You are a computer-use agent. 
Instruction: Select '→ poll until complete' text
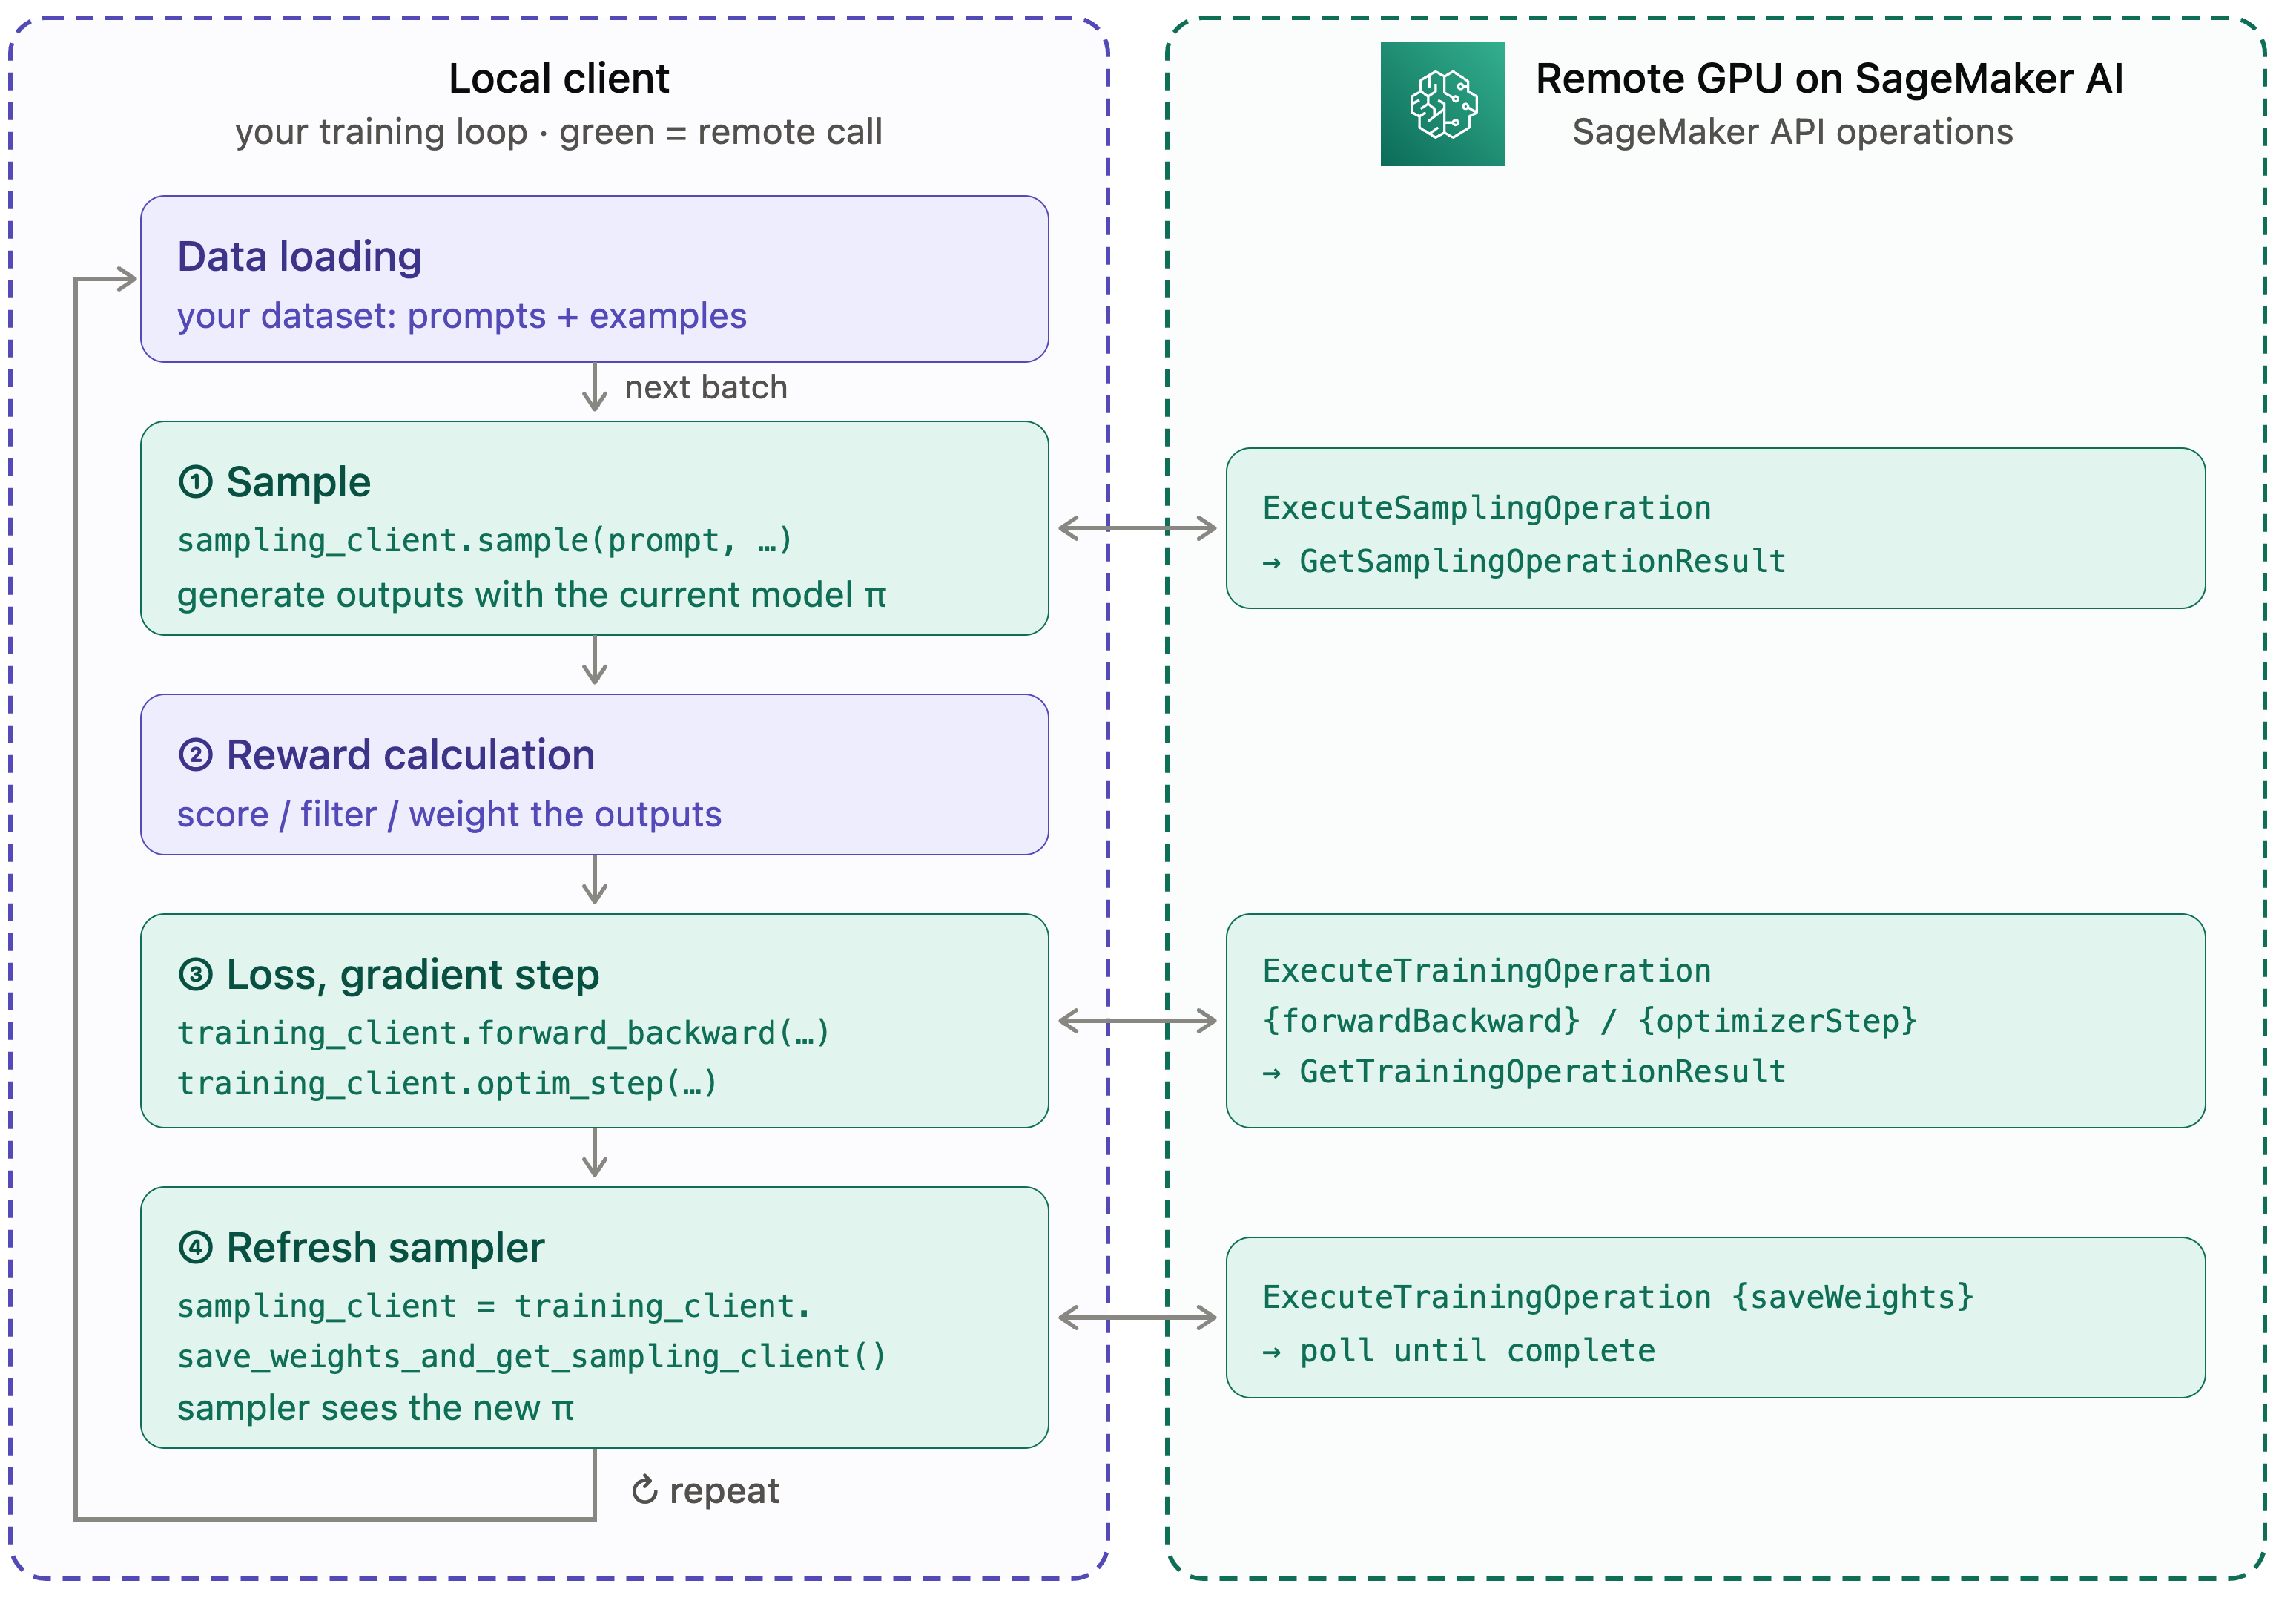tap(1459, 1351)
